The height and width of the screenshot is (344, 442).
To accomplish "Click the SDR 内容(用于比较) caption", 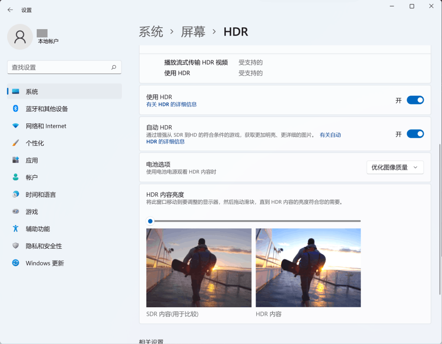I will tap(172, 314).
